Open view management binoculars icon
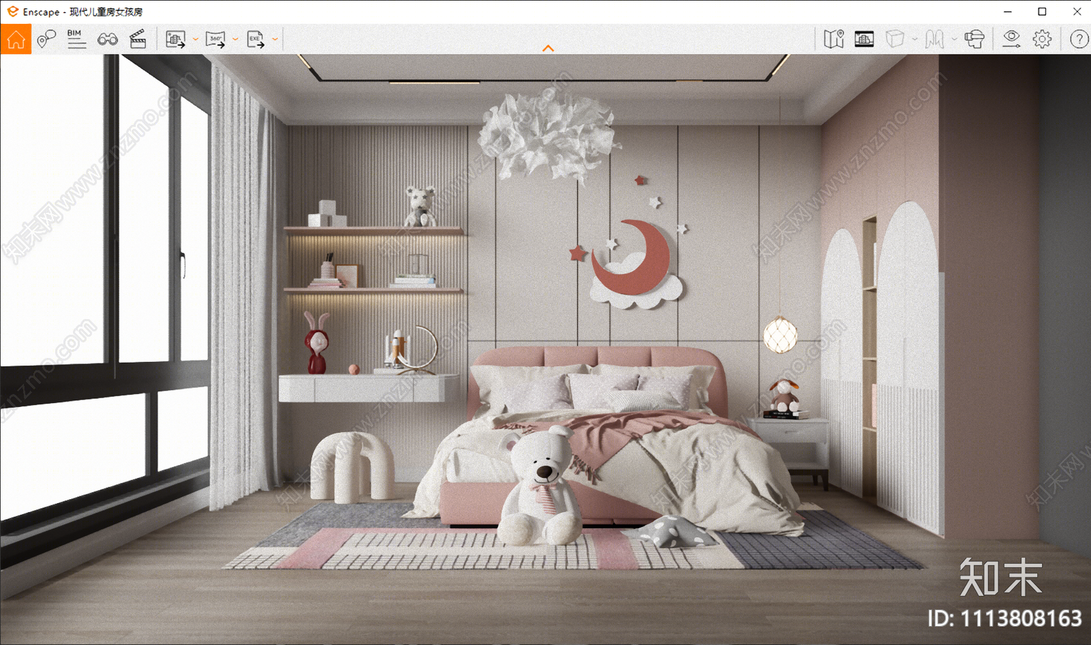Viewport: 1091px width, 645px height. pyautogui.click(x=107, y=40)
